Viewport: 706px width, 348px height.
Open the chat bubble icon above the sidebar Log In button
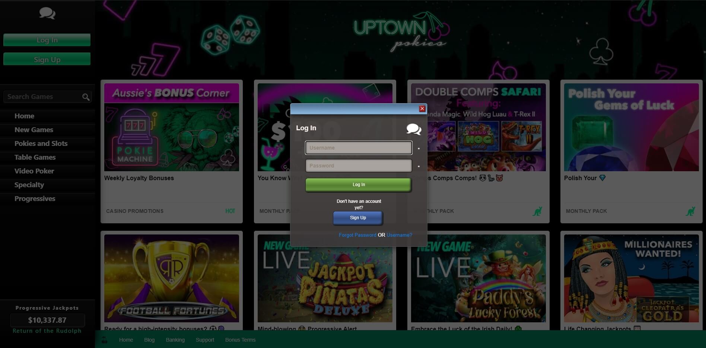tap(47, 13)
